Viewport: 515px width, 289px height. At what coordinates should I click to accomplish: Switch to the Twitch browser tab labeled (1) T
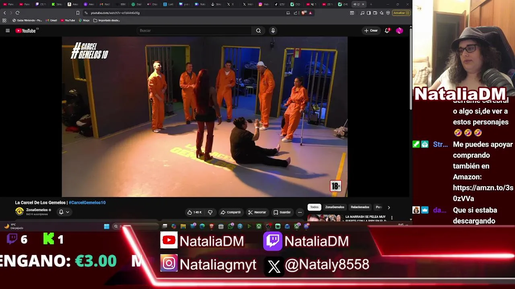[x=41, y=4]
